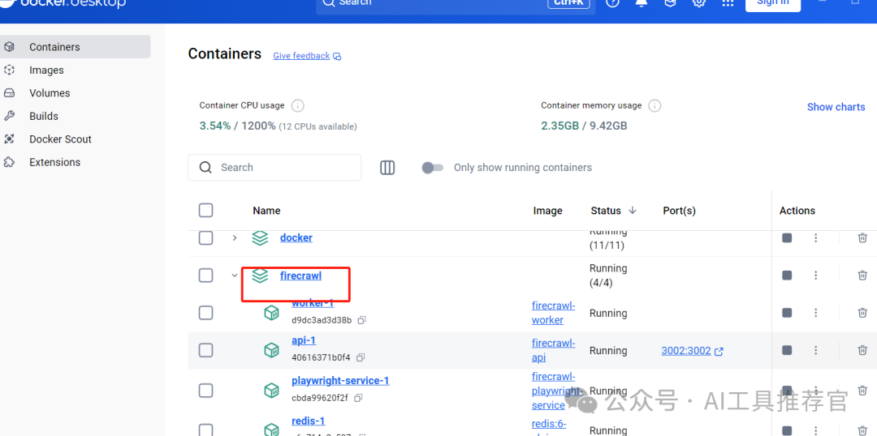Sort by Status column arrow
Screen dimensions: 877x436
click(633, 211)
